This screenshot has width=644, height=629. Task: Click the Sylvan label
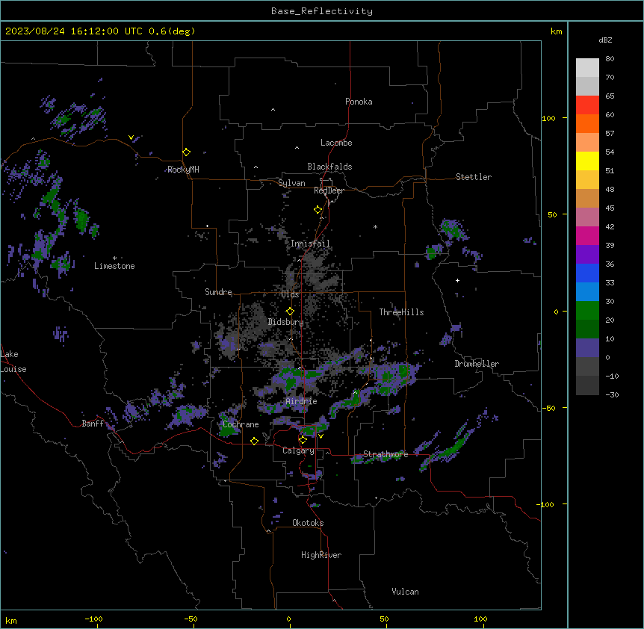[291, 183]
